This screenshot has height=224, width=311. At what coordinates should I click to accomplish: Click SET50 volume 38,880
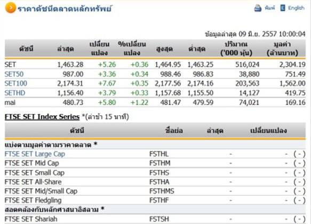249,74
